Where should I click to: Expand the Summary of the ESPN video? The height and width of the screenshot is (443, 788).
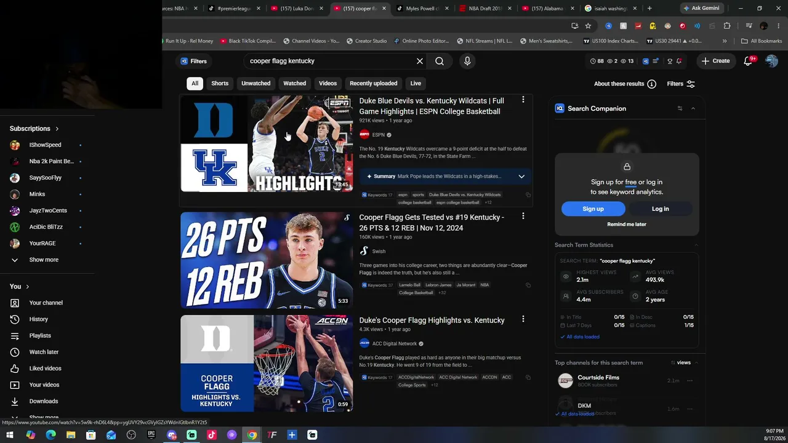[521, 177]
